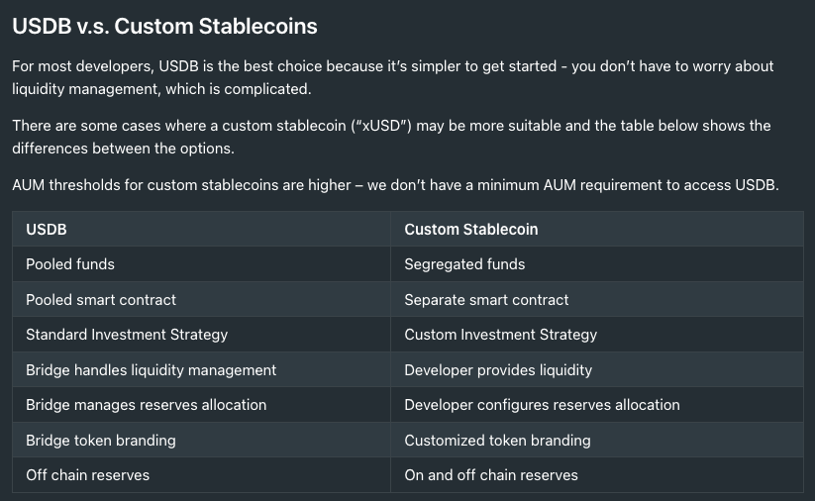Select "Bridge manages reserves allocation" cell
Image resolution: width=815 pixels, height=501 pixels.
pyautogui.click(x=146, y=405)
